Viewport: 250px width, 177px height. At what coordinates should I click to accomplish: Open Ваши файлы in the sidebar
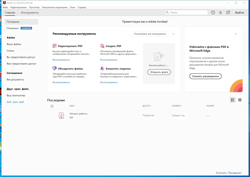coord(14,44)
